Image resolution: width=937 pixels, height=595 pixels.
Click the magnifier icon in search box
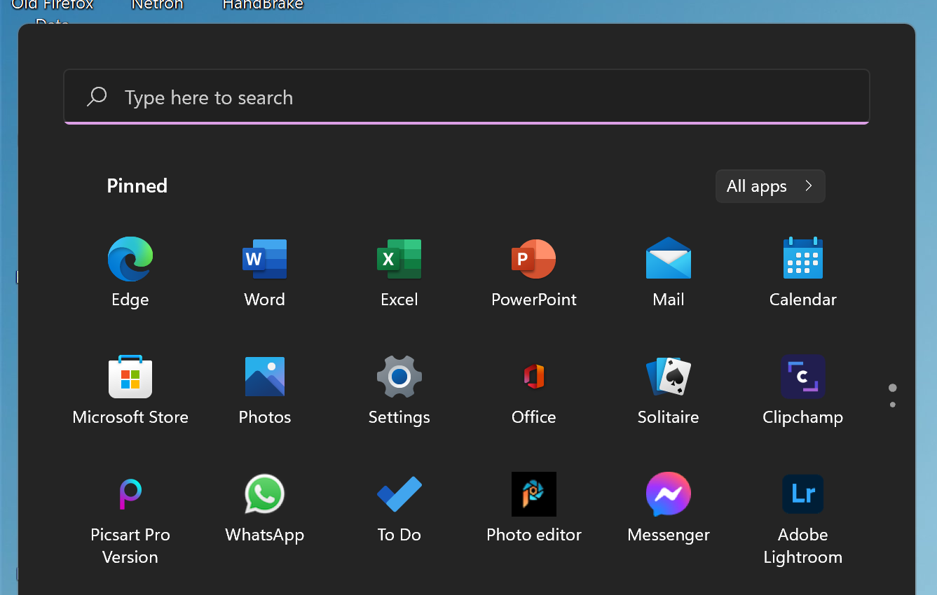point(97,97)
